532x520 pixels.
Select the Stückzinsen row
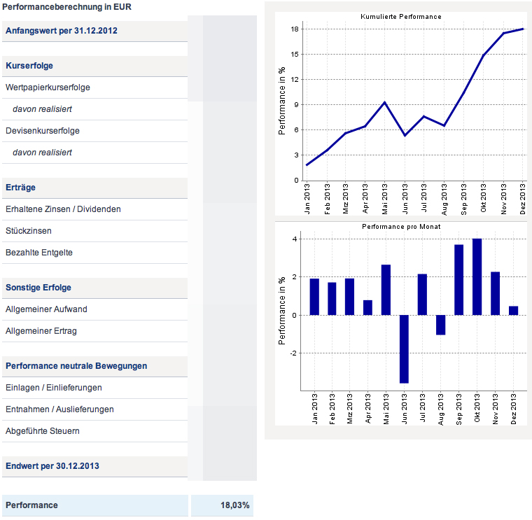click(x=28, y=231)
